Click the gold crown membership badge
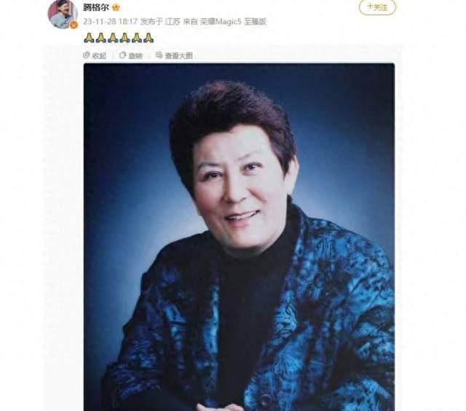The height and width of the screenshot is (411, 466). [x=115, y=7]
